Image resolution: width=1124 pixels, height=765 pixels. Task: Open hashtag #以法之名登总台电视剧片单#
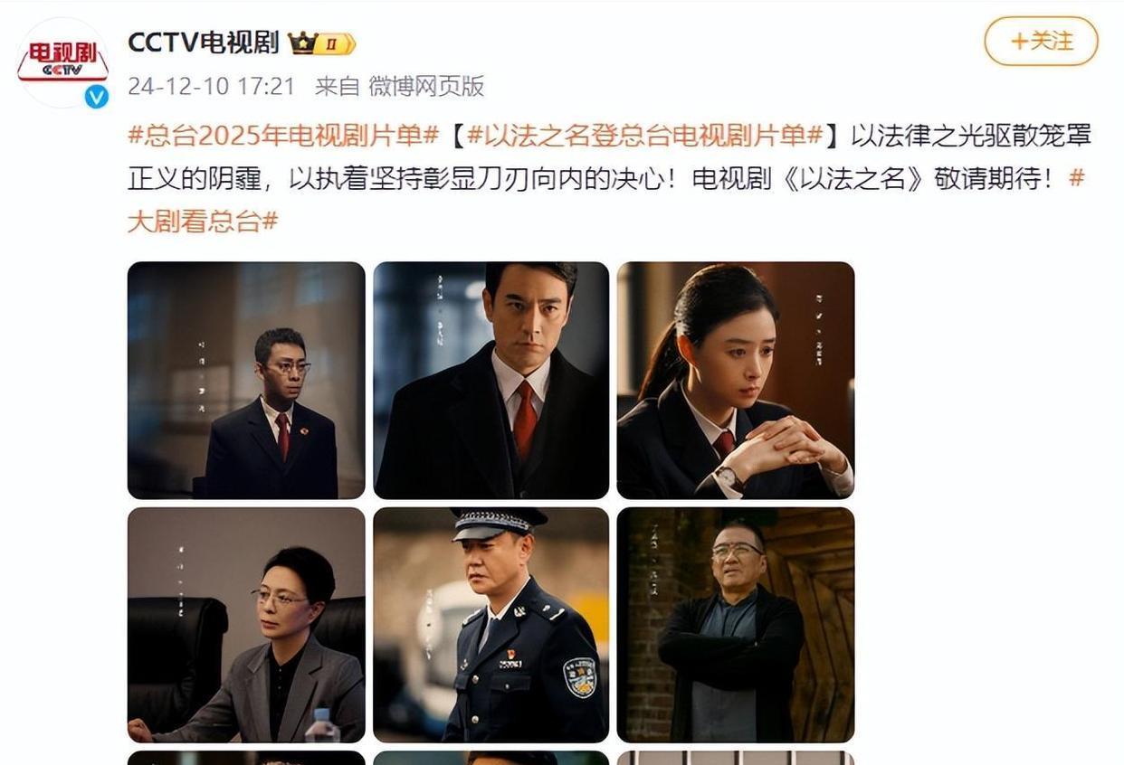[x=644, y=136]
